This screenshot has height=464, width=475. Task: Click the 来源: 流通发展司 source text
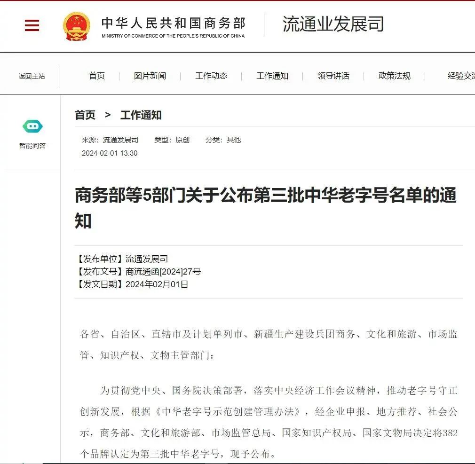(x=110, y=140)
